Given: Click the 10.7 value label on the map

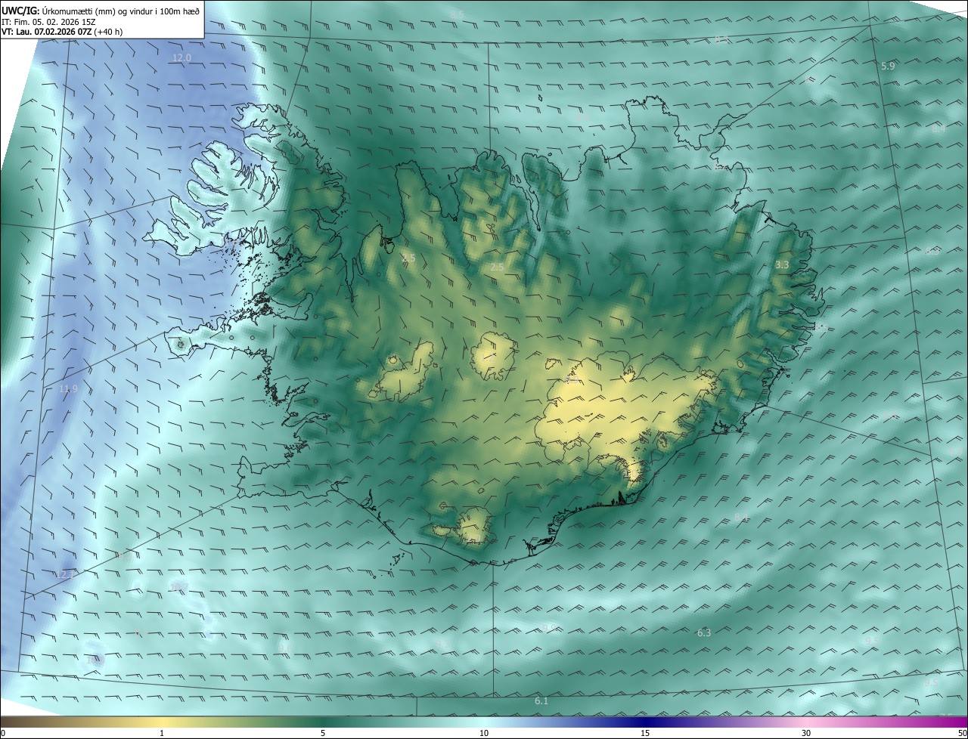Looking at the screenshot, I should [179, 587].
